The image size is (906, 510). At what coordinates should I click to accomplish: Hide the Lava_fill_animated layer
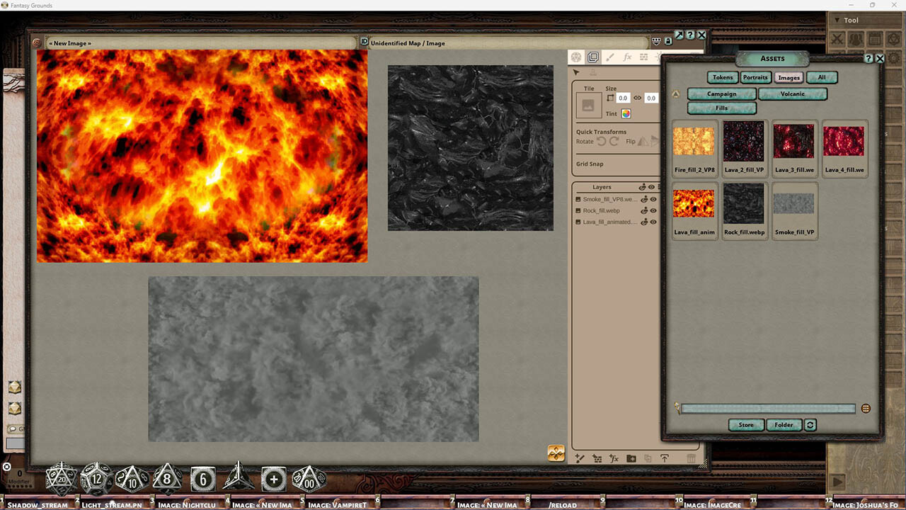pyautogui.click(x=654, y=222)
